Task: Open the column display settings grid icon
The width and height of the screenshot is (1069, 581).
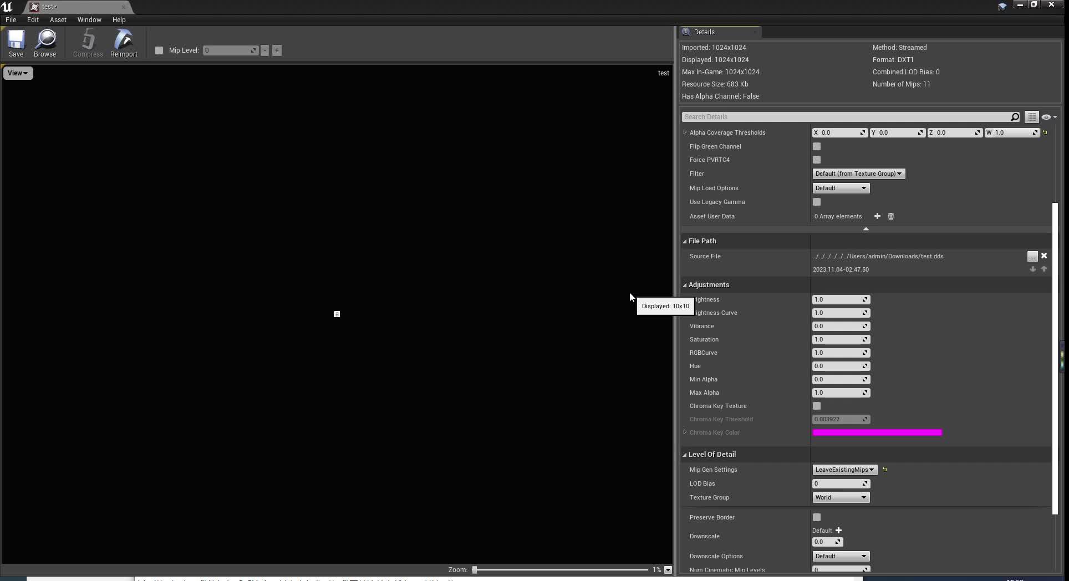Action: [x=1031, y=116]
